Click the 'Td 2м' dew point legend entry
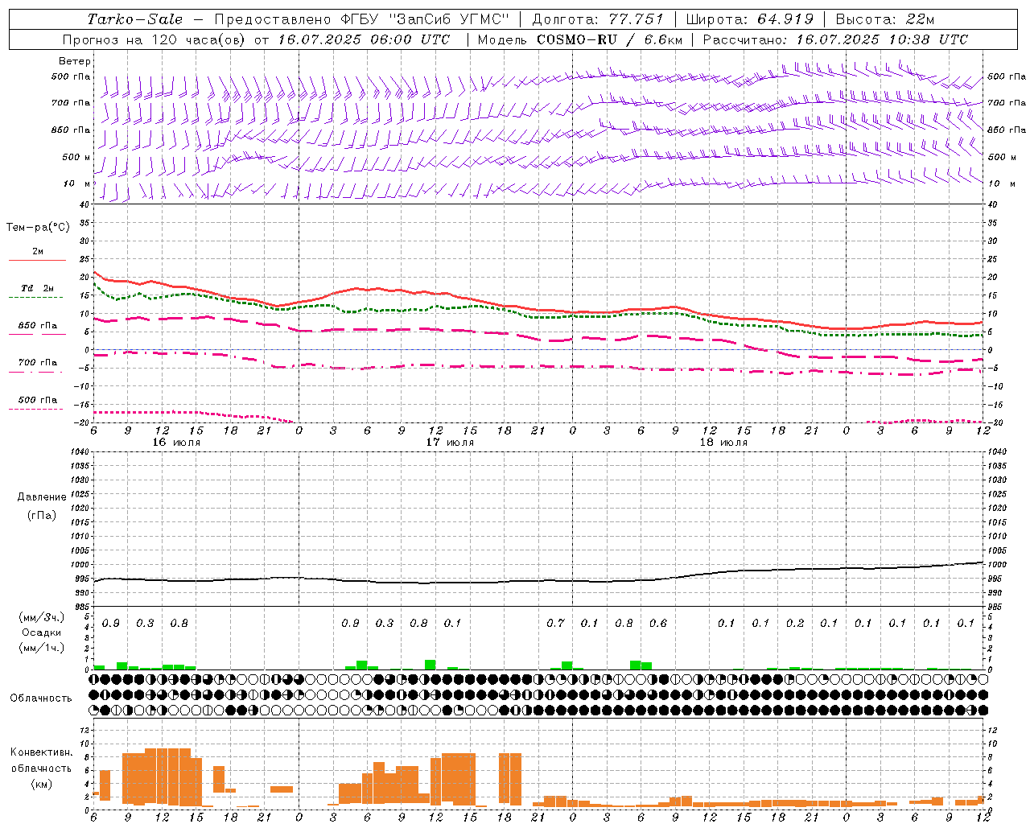The height and width of the screenshot is (824, 1030). [38, 288]
